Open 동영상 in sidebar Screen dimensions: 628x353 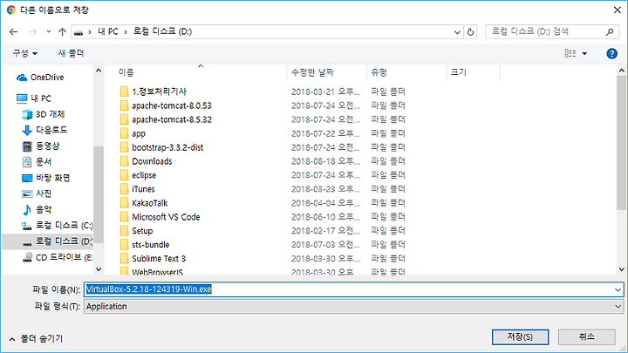41,146
